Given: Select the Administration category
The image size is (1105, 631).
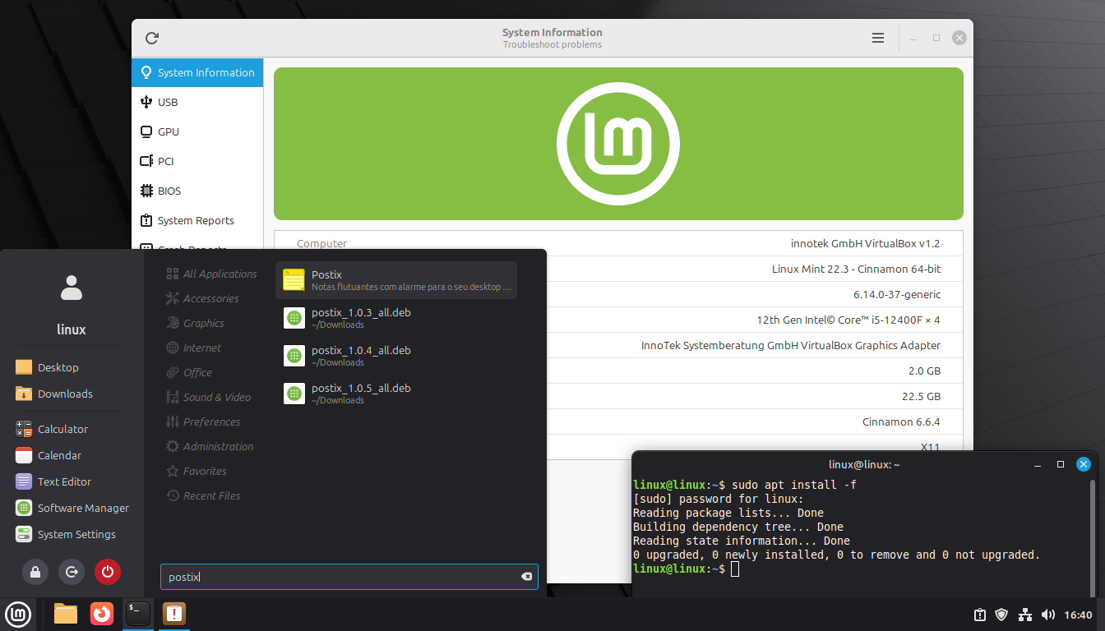Looking at the screenshot, I should (x=218, y=446).
